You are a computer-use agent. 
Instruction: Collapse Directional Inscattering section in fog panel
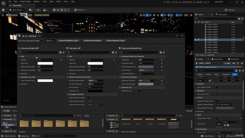(x=120, y=77)
